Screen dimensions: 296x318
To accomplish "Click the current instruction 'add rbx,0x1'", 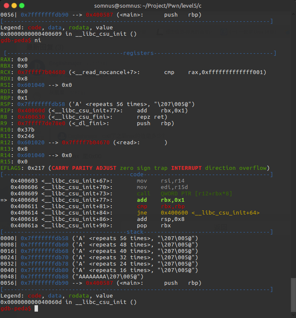I will coord(160,200).
